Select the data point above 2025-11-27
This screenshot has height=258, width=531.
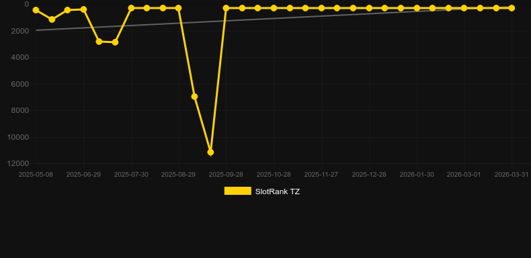(x=321, y=8)
